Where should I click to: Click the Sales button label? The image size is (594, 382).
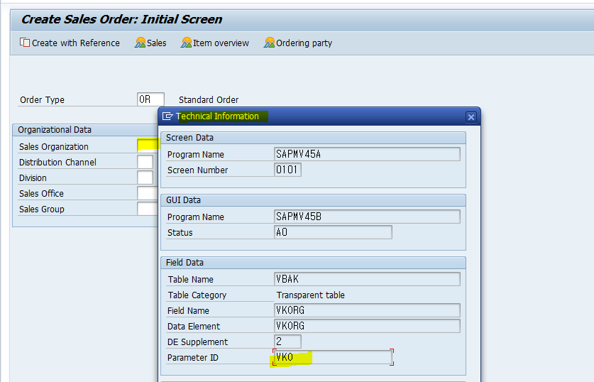(156, 43)
